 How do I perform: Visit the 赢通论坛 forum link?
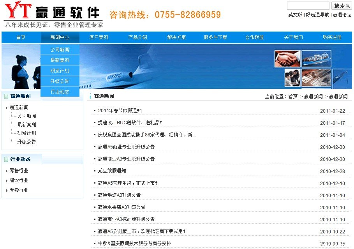342,15
